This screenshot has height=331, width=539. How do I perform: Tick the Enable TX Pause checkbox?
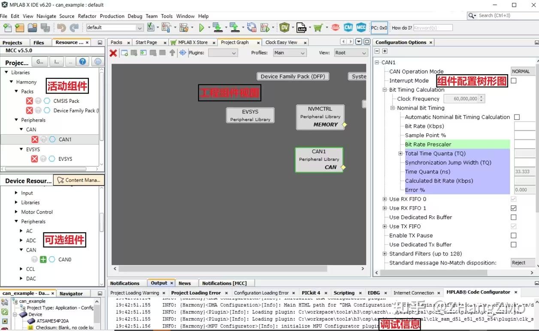click(x=514, y=235)
